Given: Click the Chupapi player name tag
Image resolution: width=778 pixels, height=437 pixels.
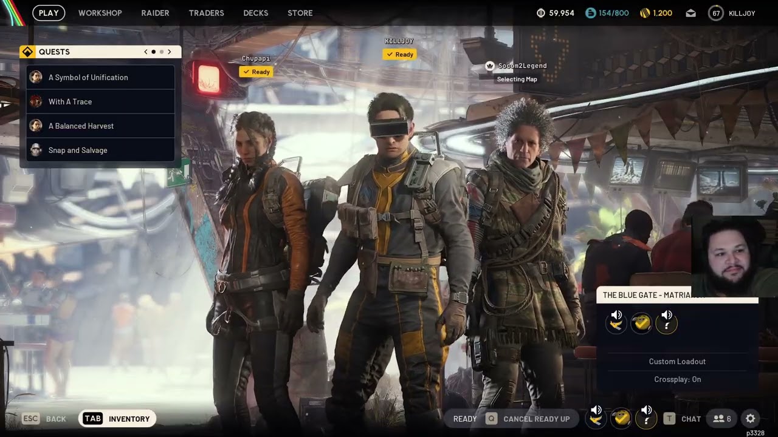Looking at the screenshot, I should pyautogui.click(x=256, y=58).
